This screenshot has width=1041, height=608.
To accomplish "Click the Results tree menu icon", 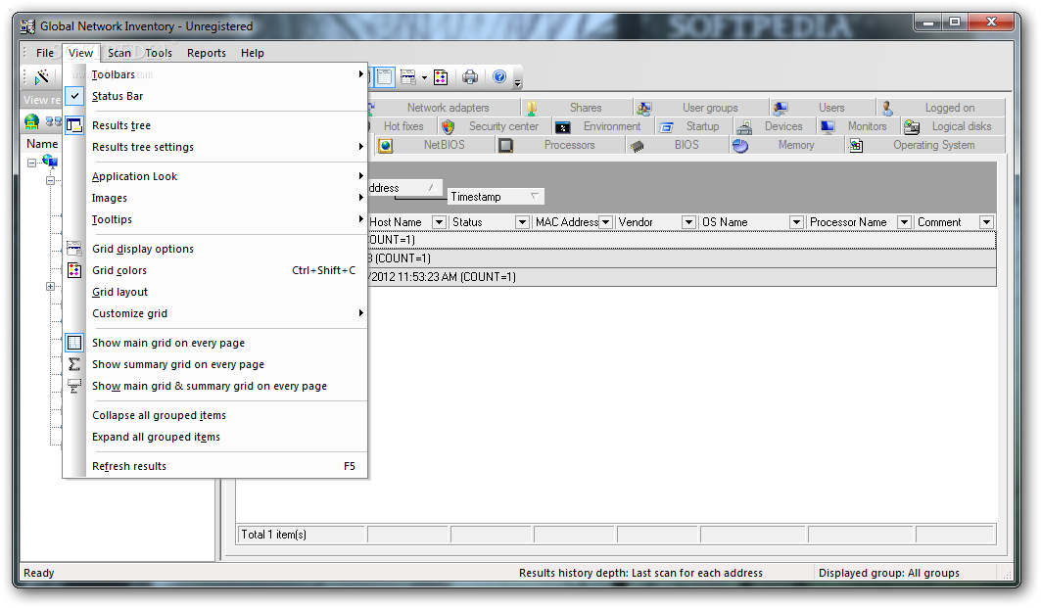I will 74,125.
